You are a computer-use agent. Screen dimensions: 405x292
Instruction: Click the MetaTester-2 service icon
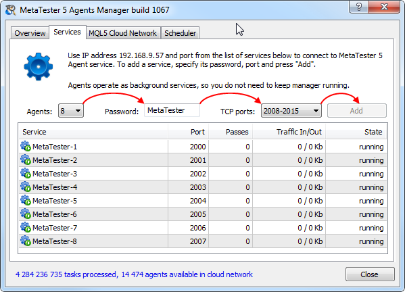[26, 160]
